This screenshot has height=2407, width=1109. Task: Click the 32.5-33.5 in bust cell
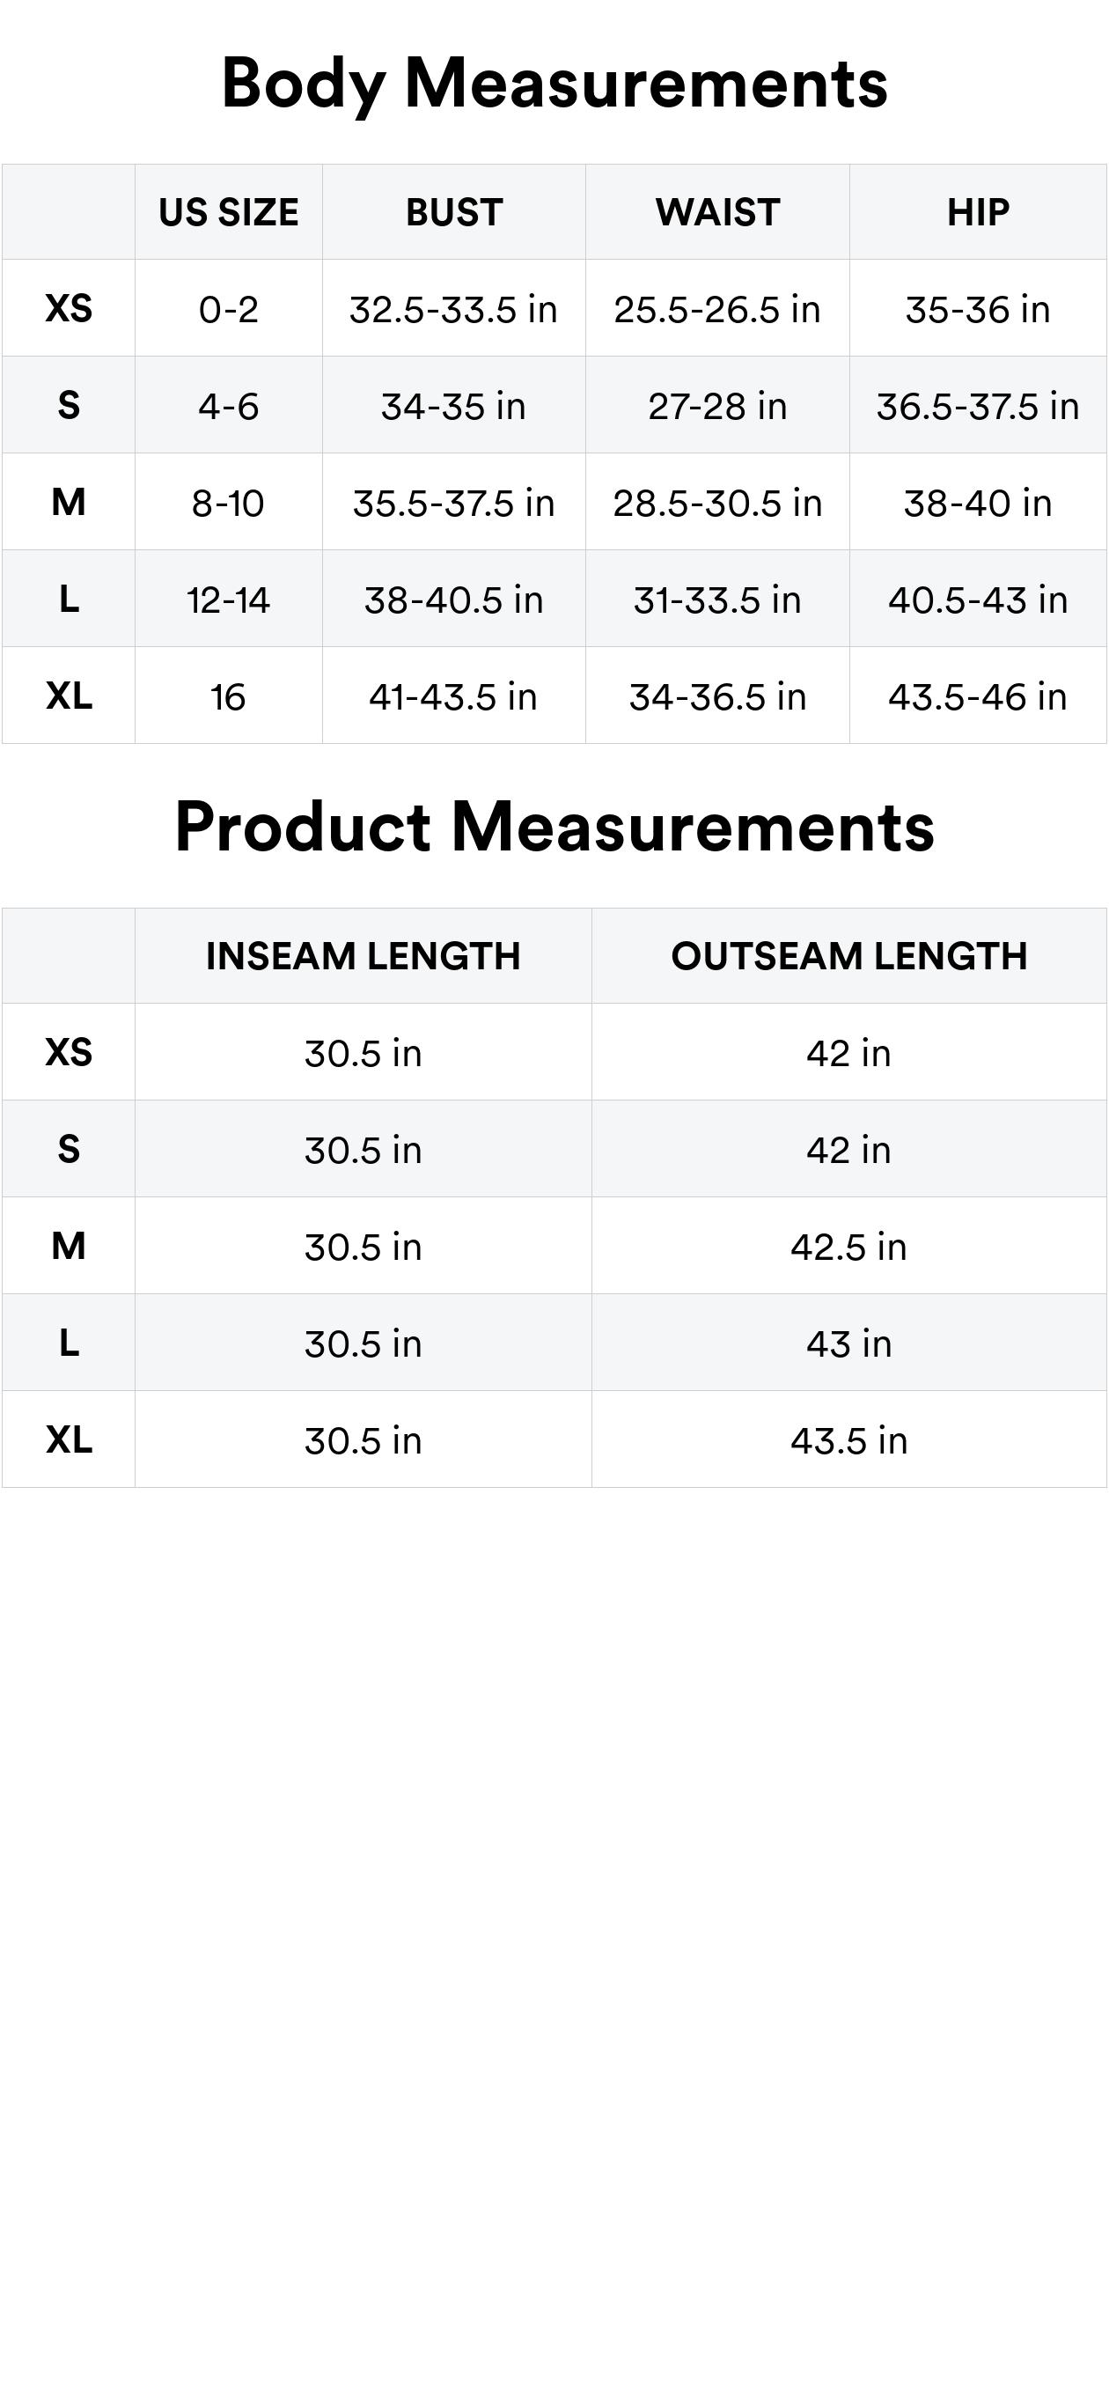pos(454,309)
